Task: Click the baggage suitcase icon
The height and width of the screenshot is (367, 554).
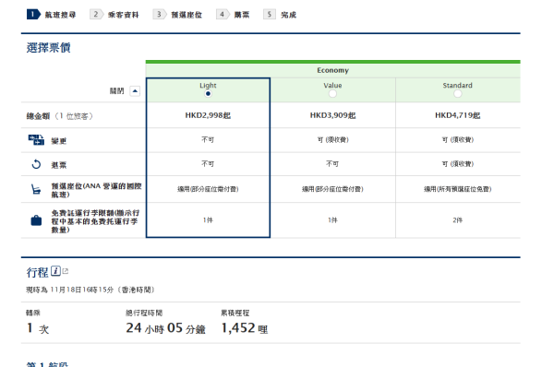Action: (x=36, y=220)
